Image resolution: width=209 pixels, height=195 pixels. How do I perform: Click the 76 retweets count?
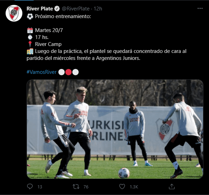pyautogui.click(x=86, y=187)
